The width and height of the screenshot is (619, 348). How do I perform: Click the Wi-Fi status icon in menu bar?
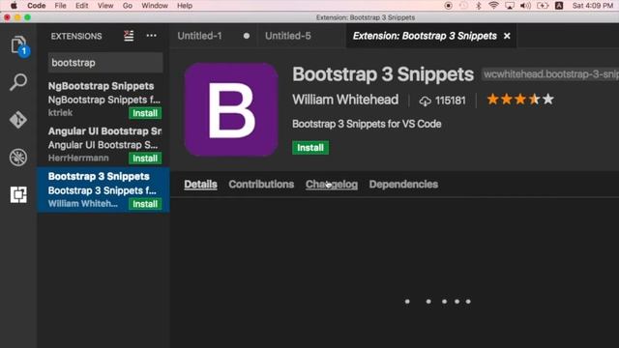tap(493, 6)
